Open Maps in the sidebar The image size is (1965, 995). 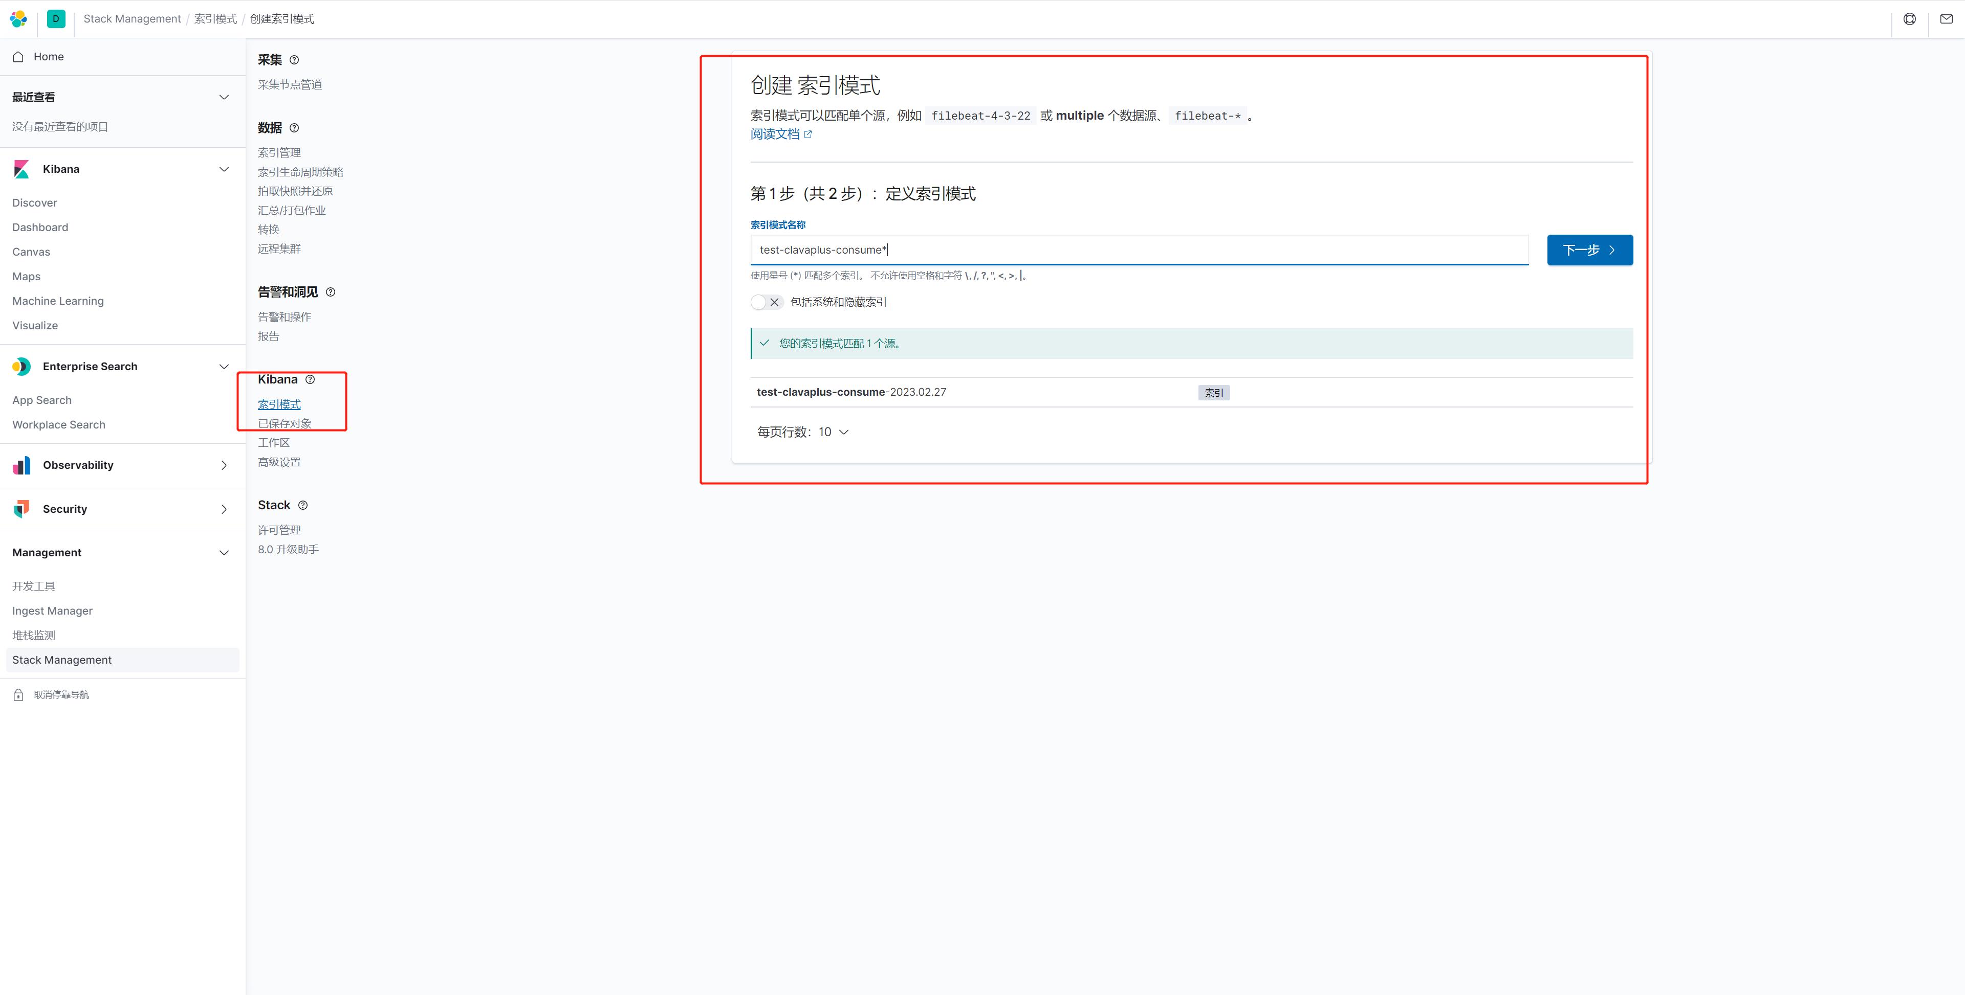pyautogui.click(x=26, y=276)
